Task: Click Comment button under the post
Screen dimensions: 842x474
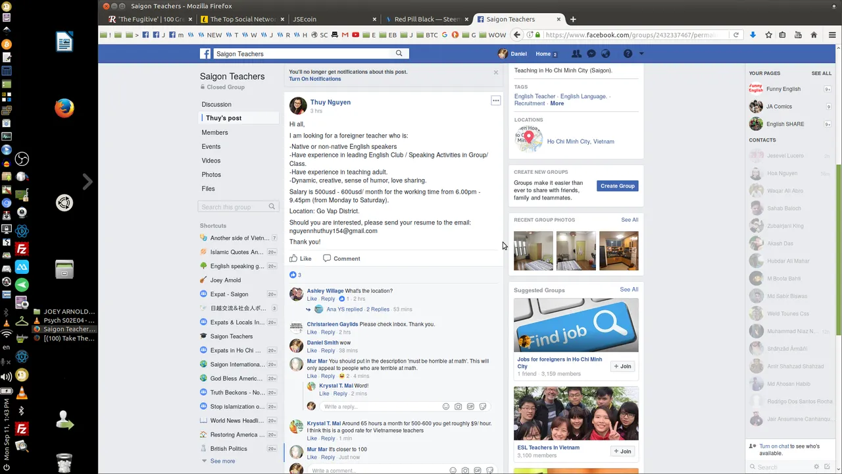Action: pos(341,259)
